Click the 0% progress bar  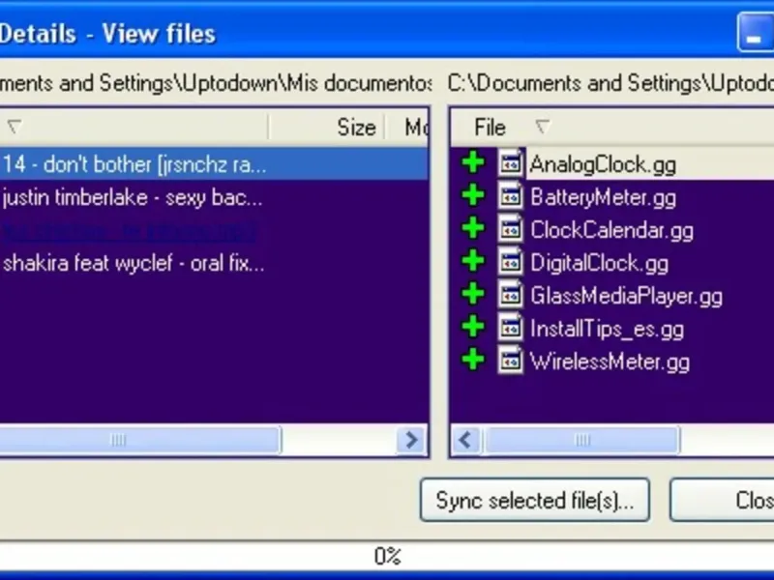click(x=387, y=557)
